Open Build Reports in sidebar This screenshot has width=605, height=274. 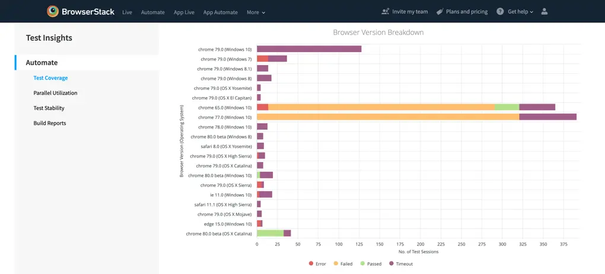(x=50, y=123)
